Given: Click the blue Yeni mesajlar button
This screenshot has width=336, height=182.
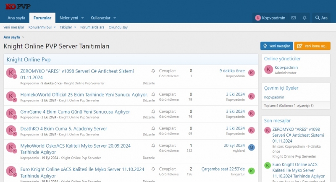Looking at the screenshot, I should [x=277, y=46].
